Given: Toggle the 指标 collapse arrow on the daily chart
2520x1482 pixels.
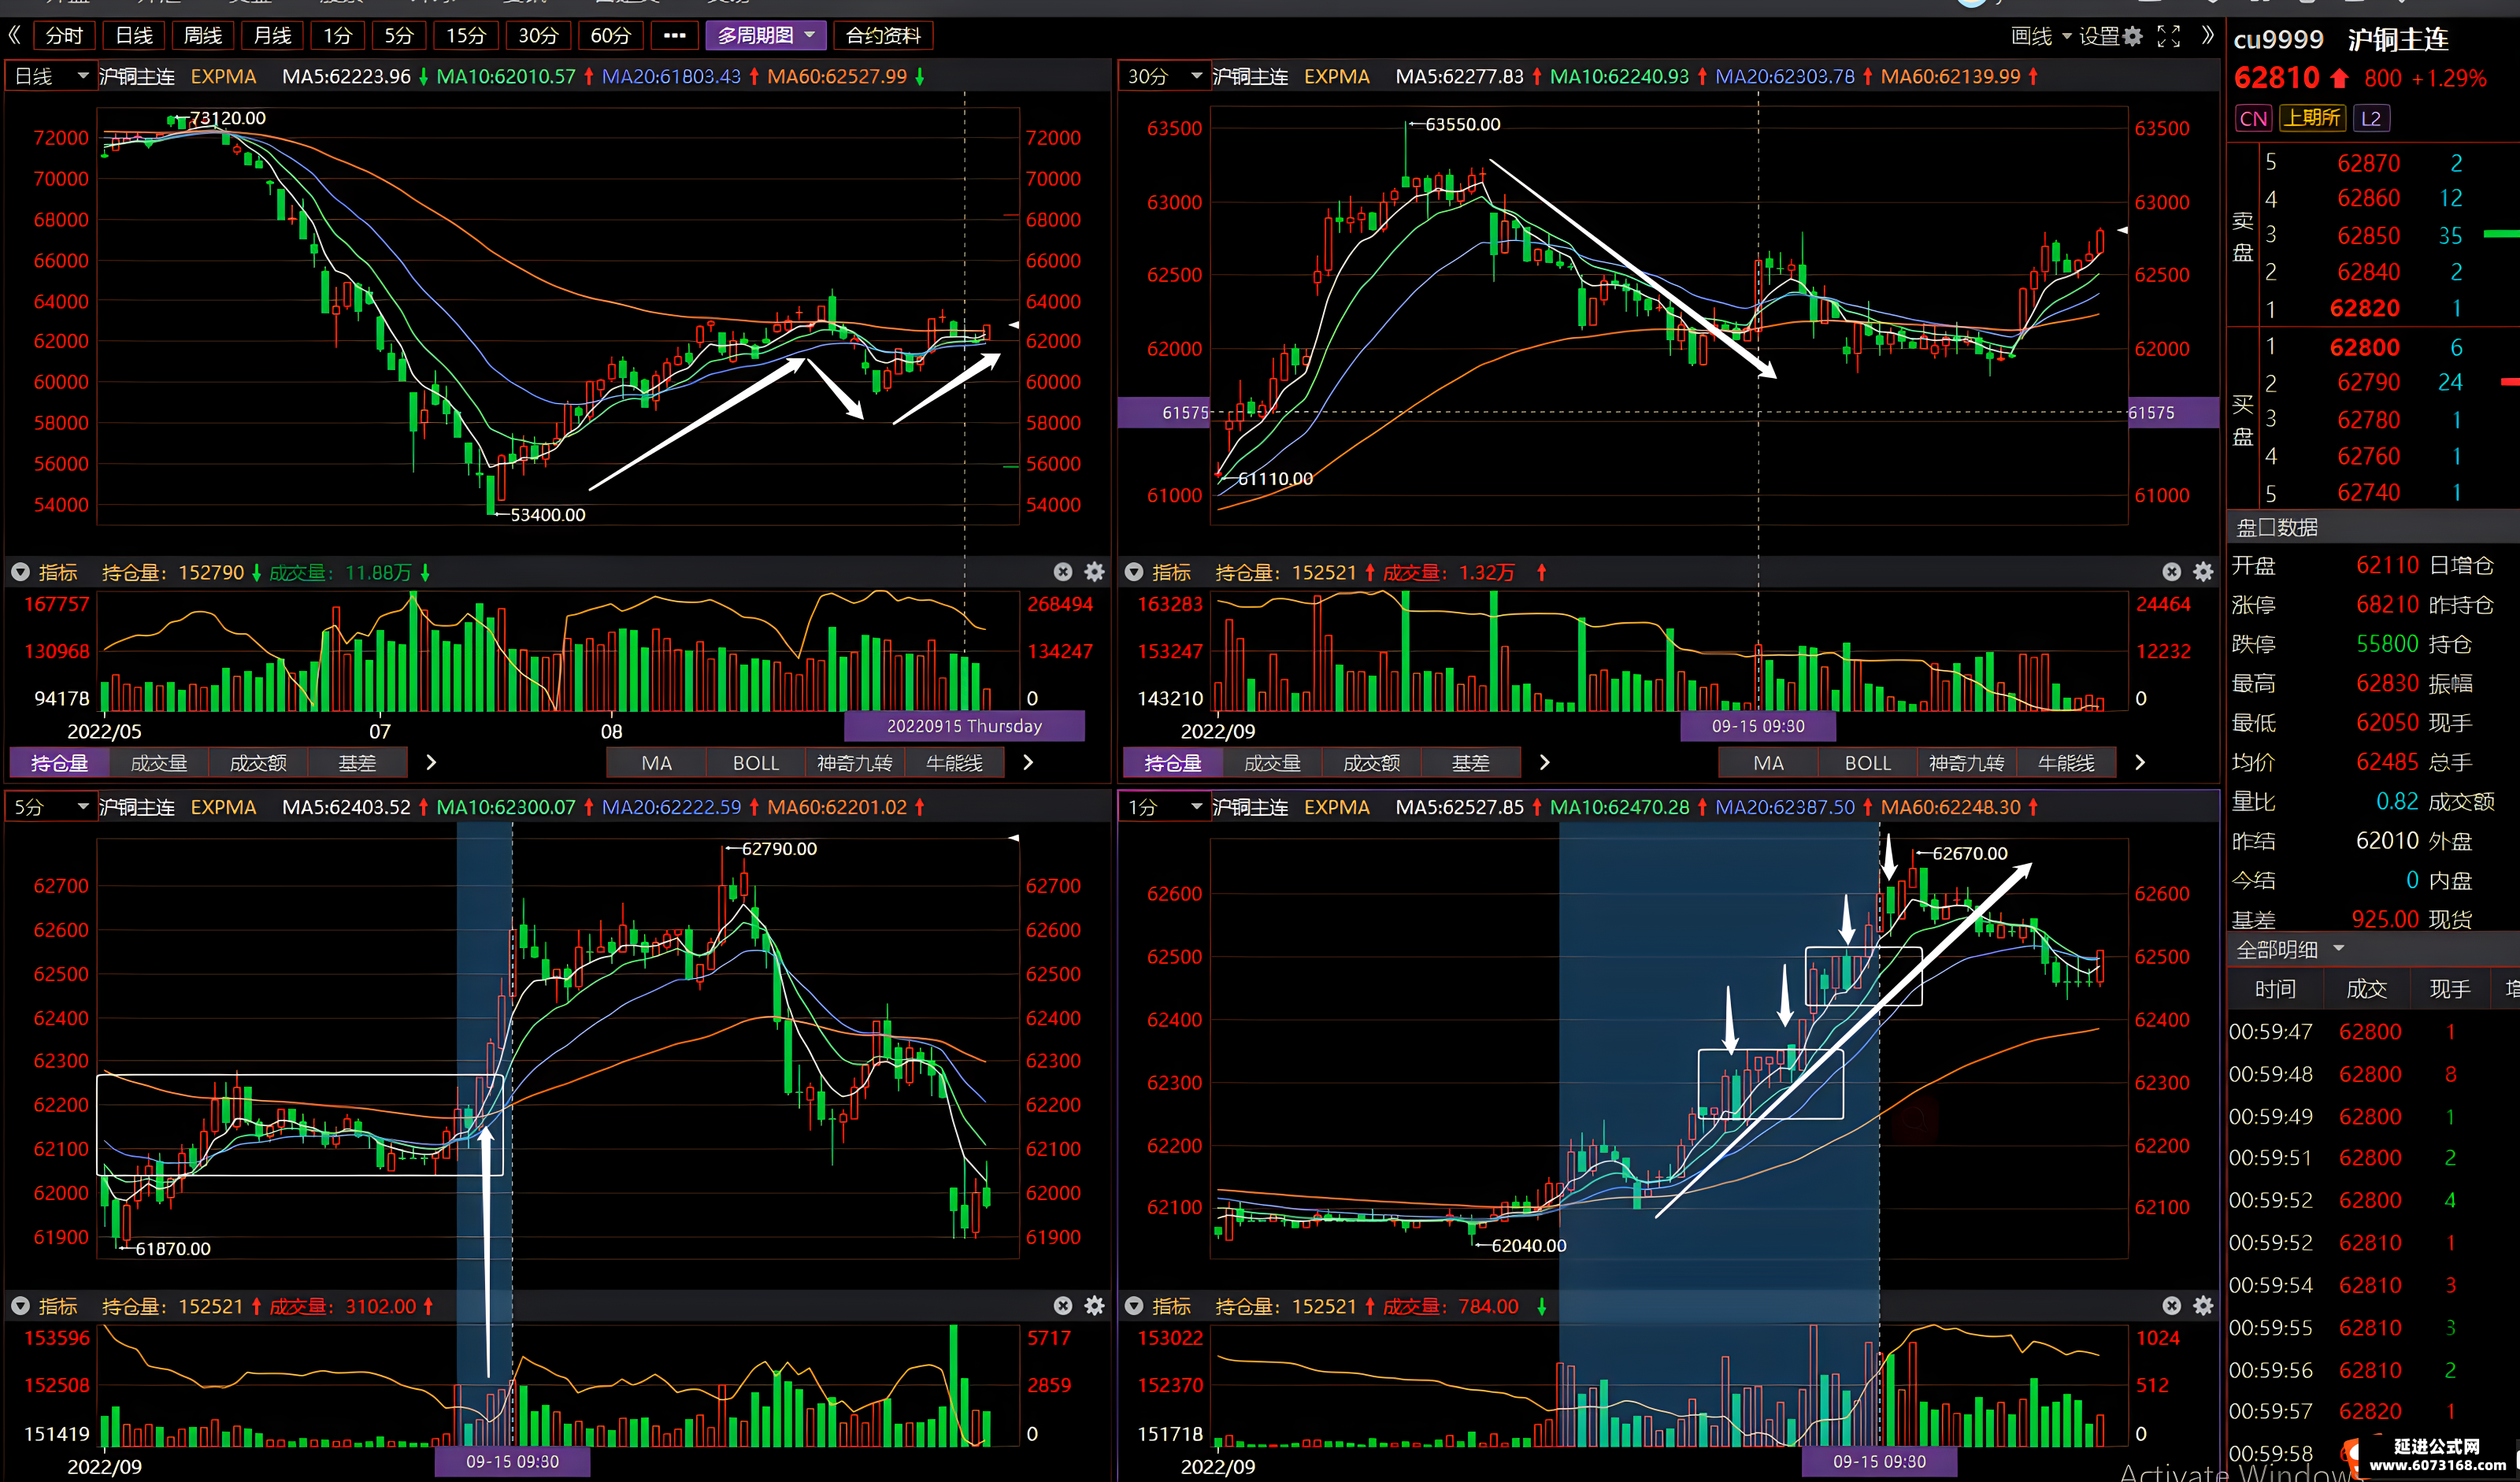Looking at the screenshot, I should (x=20, y=572).
